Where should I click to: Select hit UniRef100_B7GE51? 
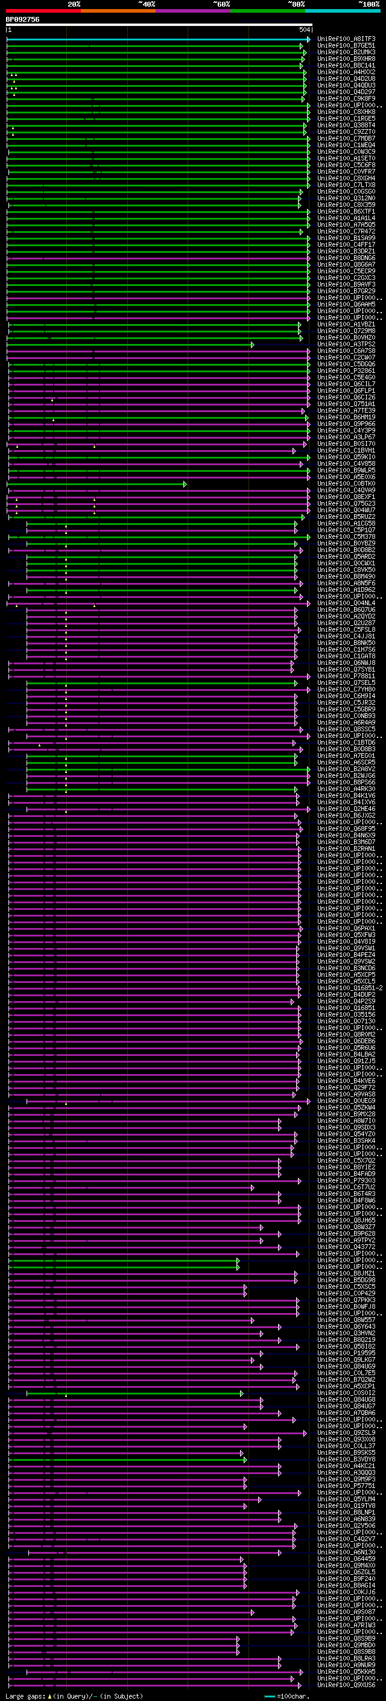point(346,46)
